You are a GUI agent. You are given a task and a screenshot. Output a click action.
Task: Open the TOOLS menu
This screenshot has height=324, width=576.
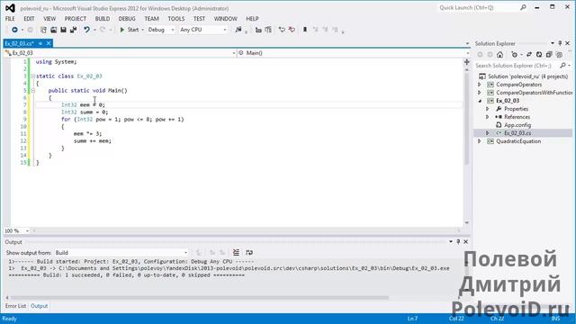[176, 19]
